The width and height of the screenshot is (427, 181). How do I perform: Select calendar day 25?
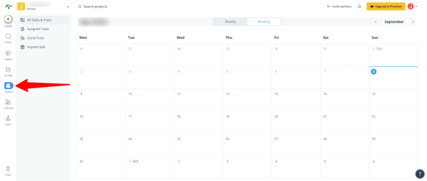pos(198,145)
